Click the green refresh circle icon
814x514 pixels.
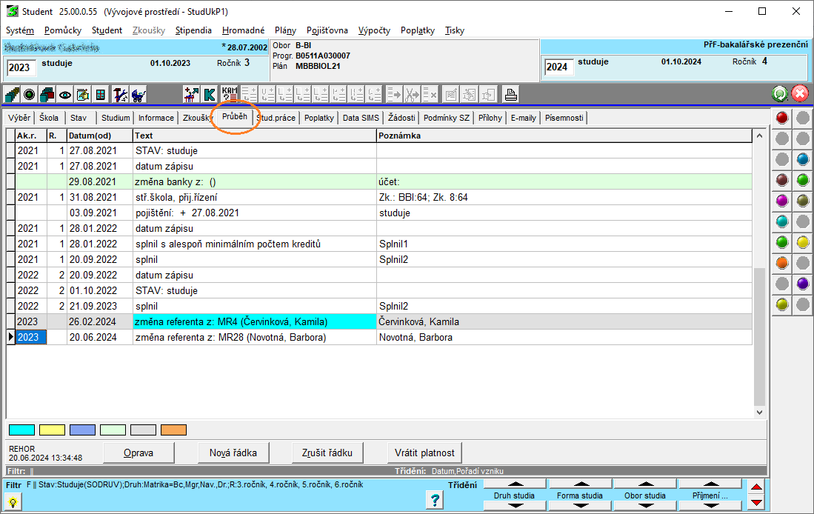click(779, 94)
